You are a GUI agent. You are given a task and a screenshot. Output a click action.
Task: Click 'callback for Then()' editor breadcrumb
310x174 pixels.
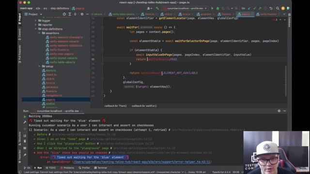pos(115,106)
